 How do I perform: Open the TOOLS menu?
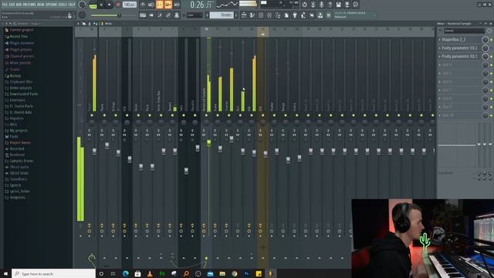pyautogui.click(x=63, y=5)
